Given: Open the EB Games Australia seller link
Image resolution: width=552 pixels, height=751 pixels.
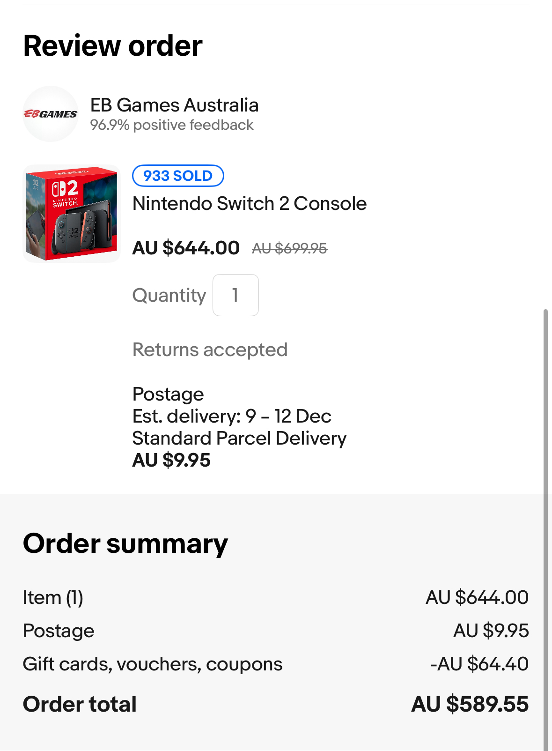Looking at the screenshot, I should coord(174,105).
